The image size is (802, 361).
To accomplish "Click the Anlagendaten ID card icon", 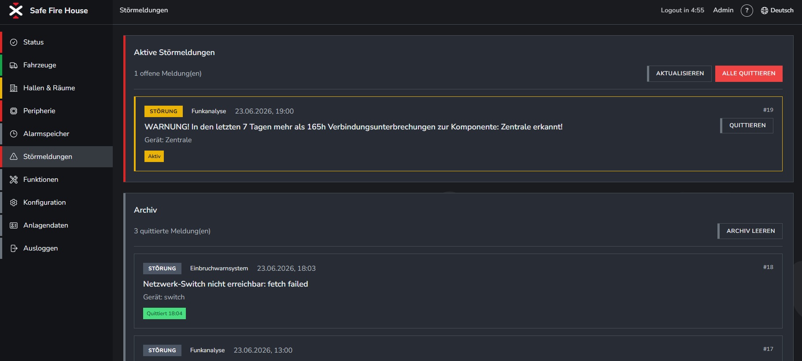I will [x=14, y=225].
